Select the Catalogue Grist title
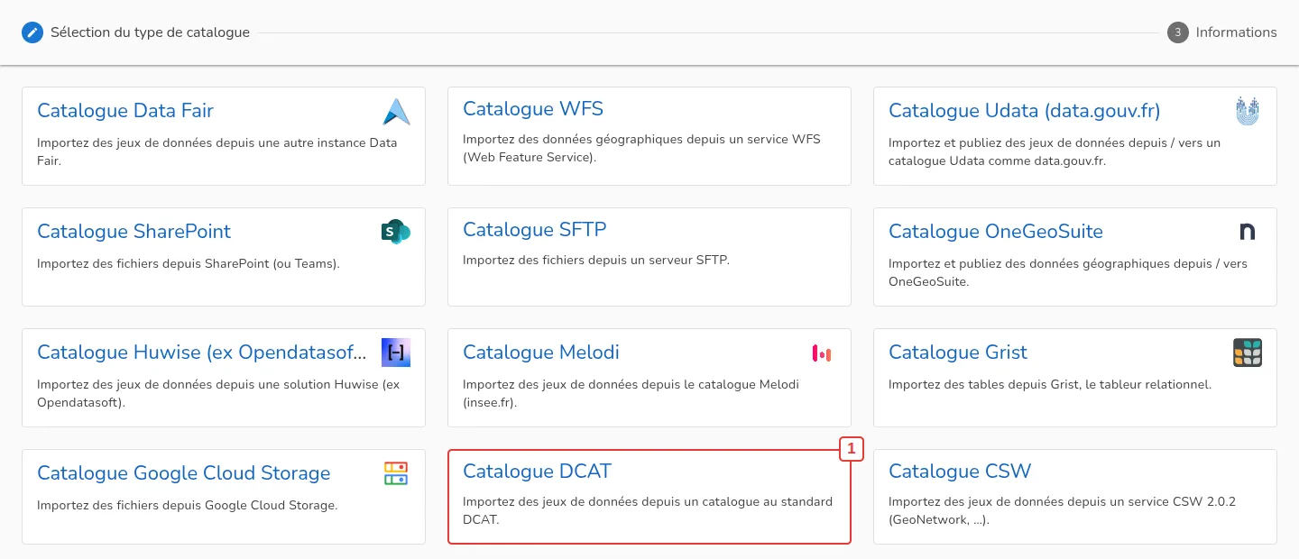The image size is (1299, 559). coord(958,353)
